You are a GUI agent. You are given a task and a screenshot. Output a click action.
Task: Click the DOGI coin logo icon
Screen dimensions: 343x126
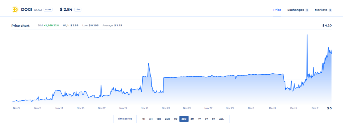pyautogui.click(x=15, y=10)
